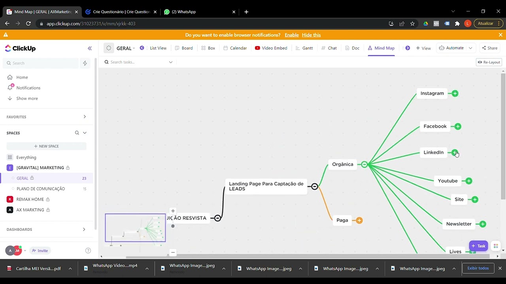Open Everything in spaces list
The image size is (506, 284).
(26, 157)
